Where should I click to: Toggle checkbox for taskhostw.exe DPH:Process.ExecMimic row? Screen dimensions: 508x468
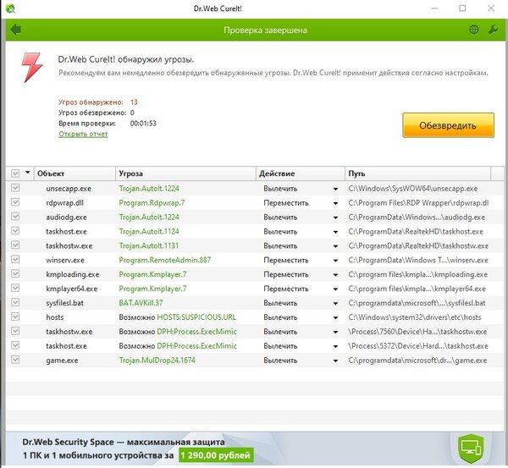click(x=15, y=331)
